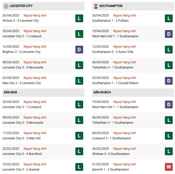Screen dimensions: 175x174
Task: Open the Man City 2-0 Leicester City match
Action: (x=22, y=83)
